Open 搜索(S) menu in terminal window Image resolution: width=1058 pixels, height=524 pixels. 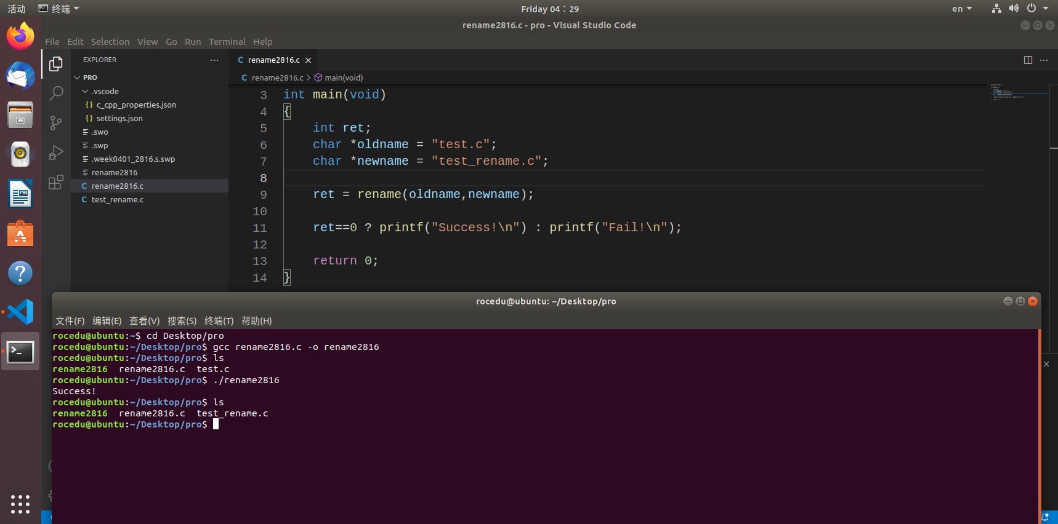pos(182,321)
